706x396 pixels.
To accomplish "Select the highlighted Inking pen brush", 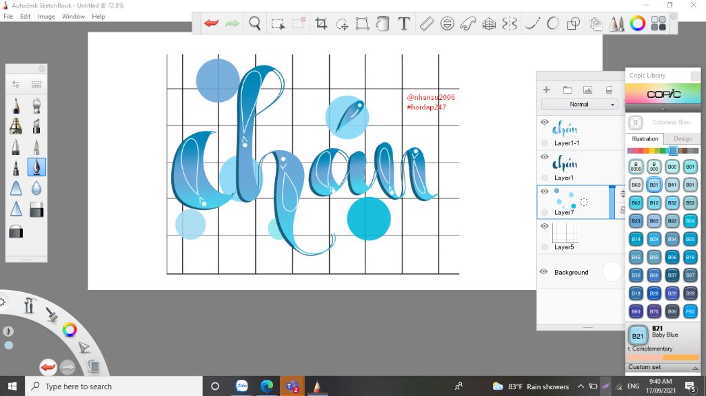I will click(x=37, y=167).
